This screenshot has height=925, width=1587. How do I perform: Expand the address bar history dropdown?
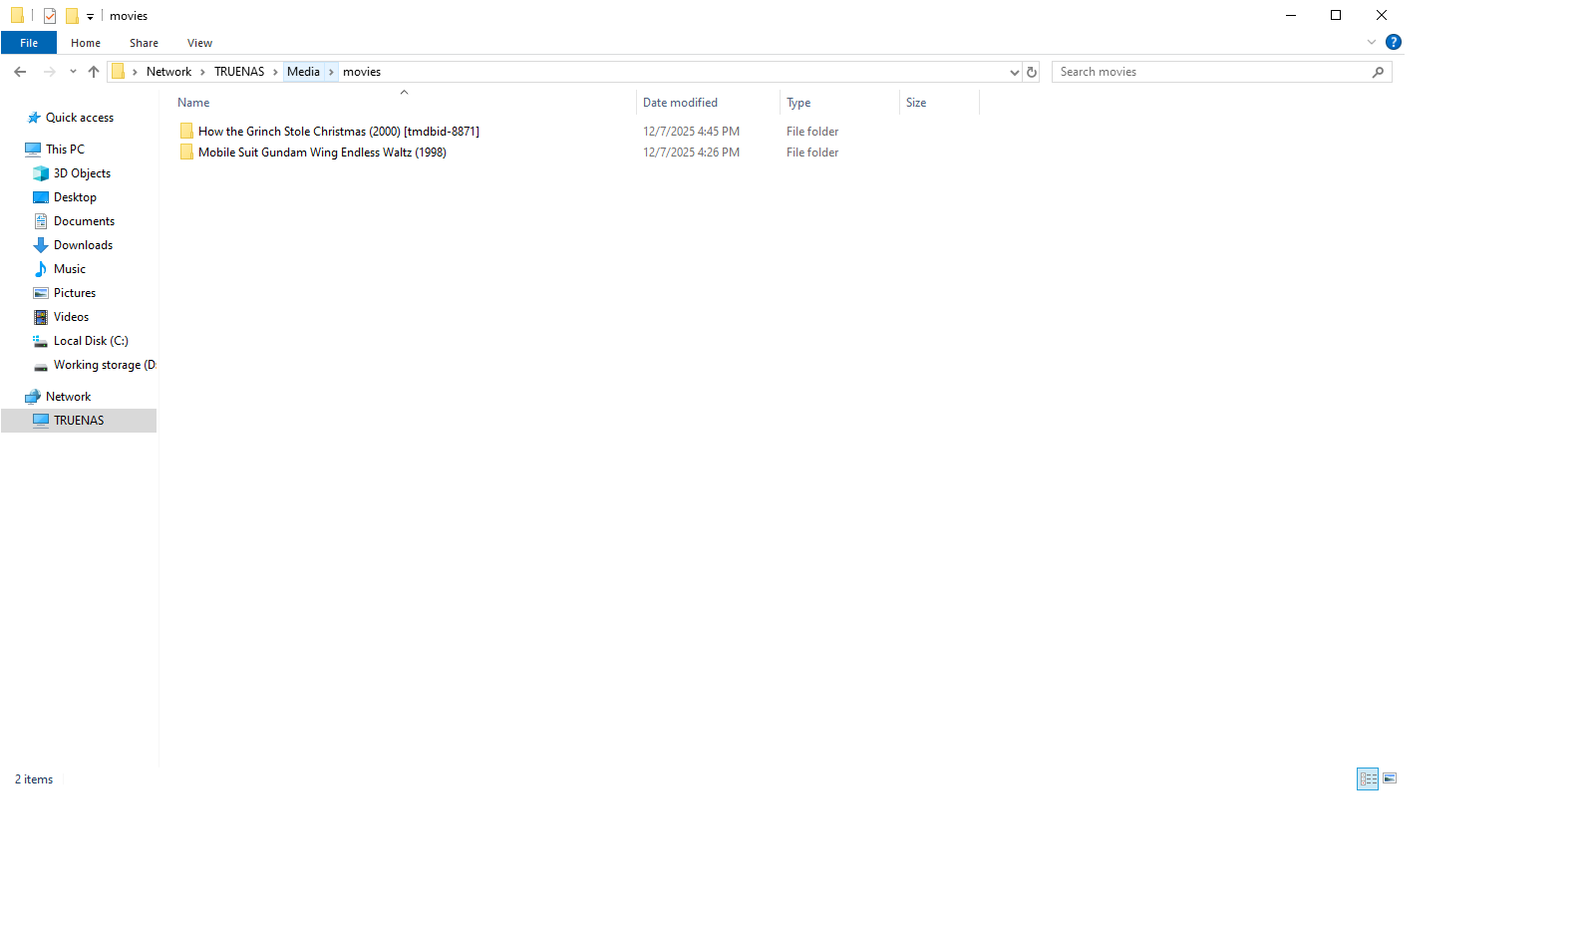[1014, 72]
